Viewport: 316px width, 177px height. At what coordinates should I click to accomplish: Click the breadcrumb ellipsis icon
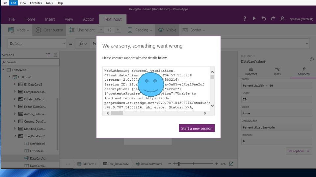(x=68, y=164)
